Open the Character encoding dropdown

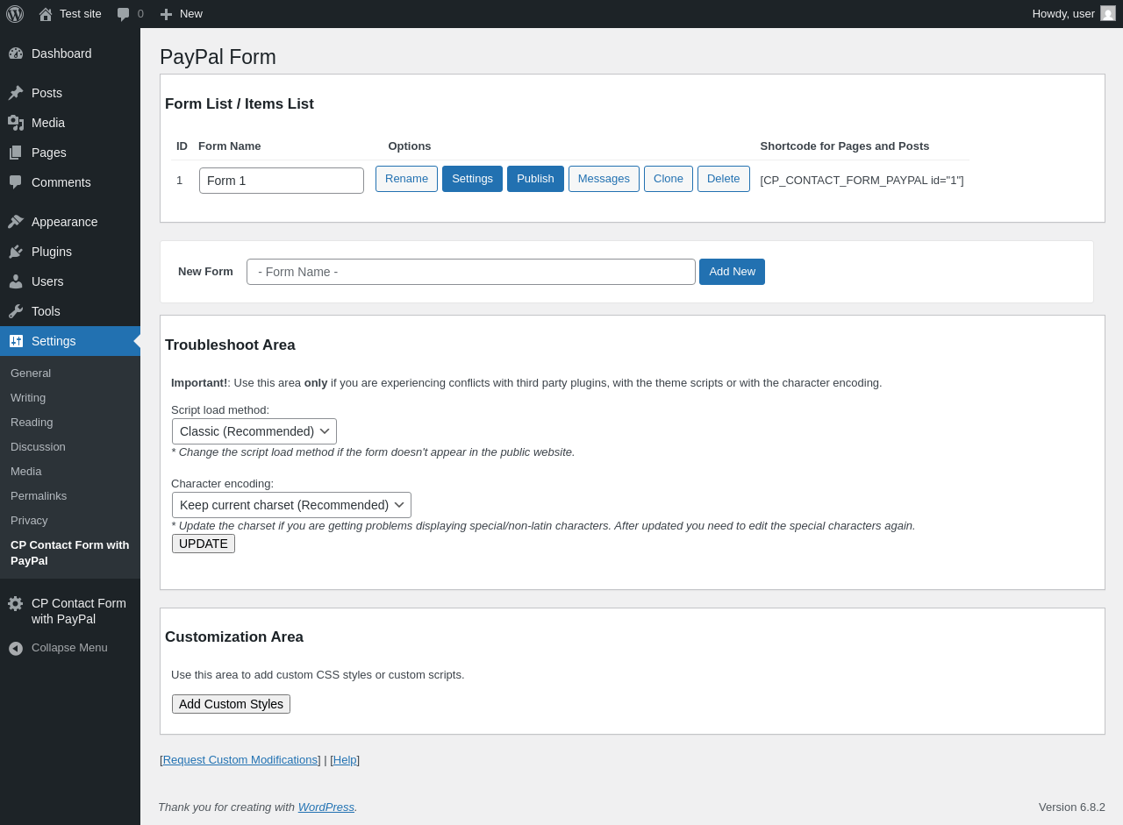[x=291, y=505]
